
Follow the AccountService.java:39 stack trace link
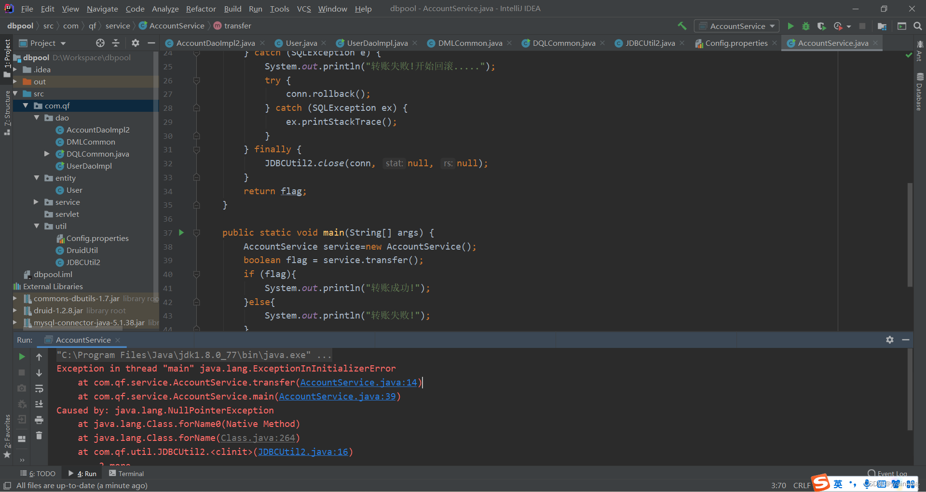click(x=339, y=396)
